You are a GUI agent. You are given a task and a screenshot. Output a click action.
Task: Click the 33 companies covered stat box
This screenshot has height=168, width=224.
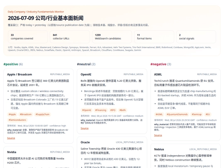coord(28,37)
